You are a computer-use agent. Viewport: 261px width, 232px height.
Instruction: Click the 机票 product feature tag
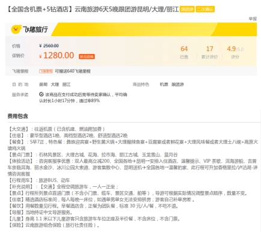pos(164,84)
